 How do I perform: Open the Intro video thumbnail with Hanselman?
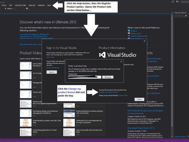coord(26,66)
